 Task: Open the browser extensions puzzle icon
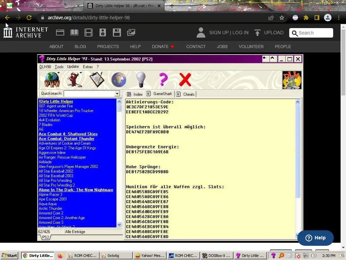pyautogui.click(x=306, y=18)
